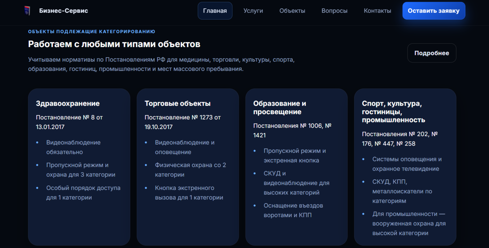Select the Объекты navigation item
The image size is (489, 248).
click(x=292, y=11)
